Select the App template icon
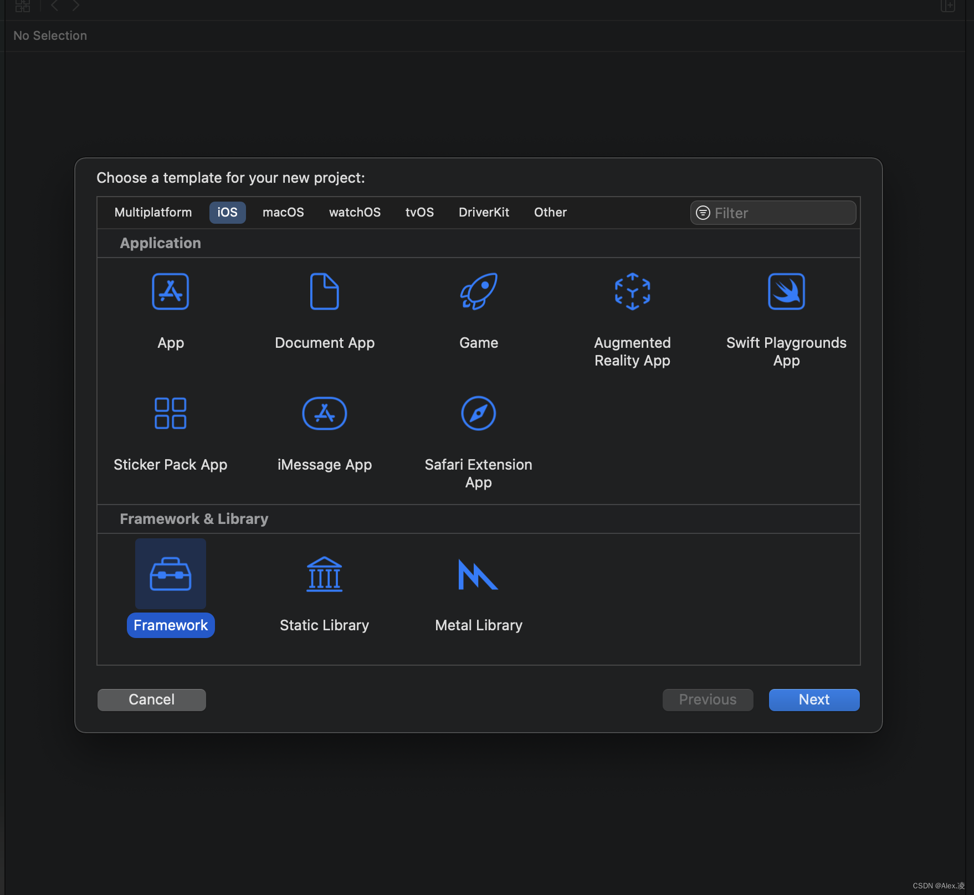 tap(170, 292)
